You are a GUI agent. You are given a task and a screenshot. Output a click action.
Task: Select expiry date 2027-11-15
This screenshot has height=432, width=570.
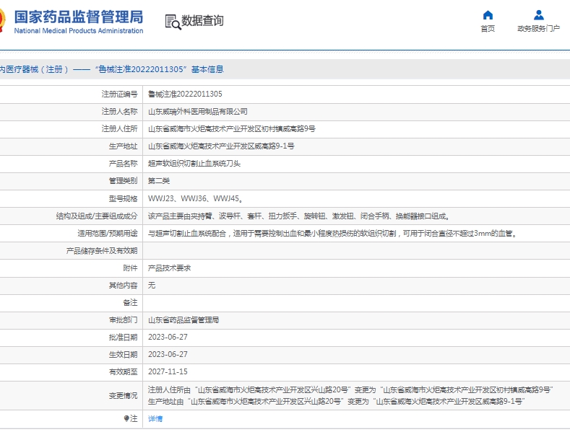(168, 371)
